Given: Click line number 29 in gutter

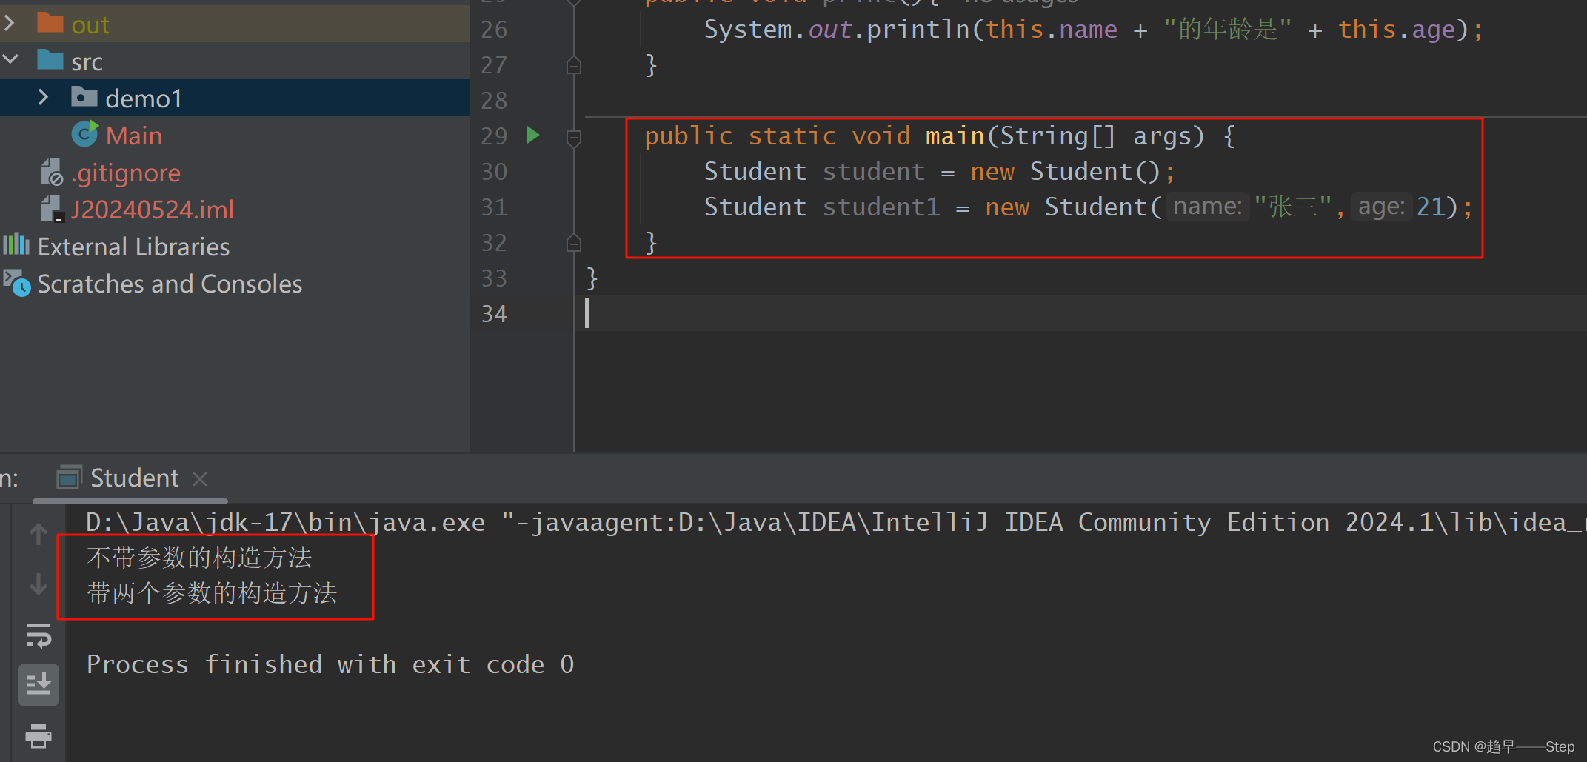Looking at the screenshot, I should (x=494, y=136).
